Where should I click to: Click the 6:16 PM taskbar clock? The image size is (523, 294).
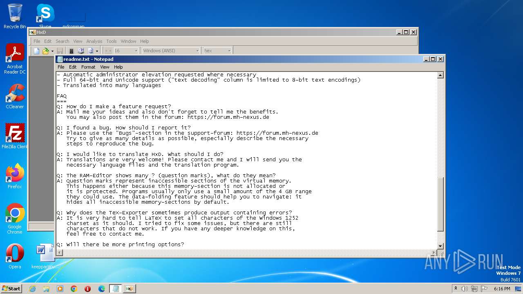(x=502, y=289)
